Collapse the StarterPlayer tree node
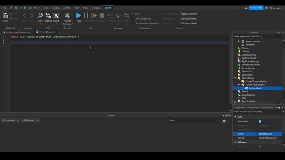This screenshot has height=160, width=285. click(235, 78)
